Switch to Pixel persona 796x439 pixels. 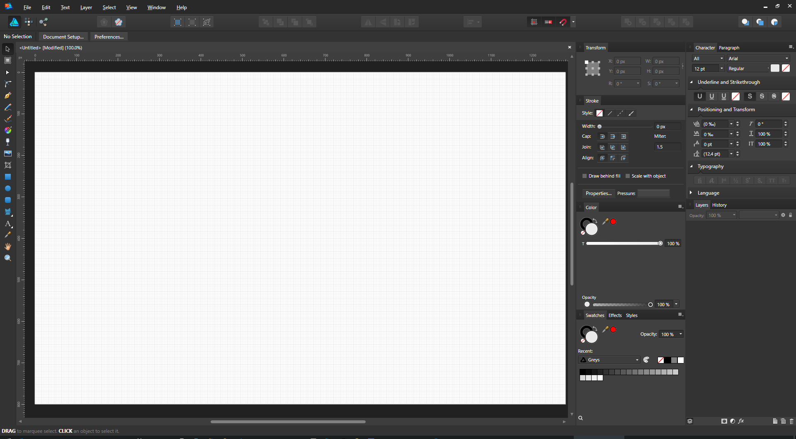(29, 22)
